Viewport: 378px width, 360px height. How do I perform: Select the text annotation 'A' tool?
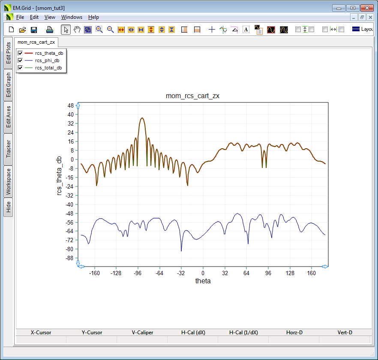[246, 30]
